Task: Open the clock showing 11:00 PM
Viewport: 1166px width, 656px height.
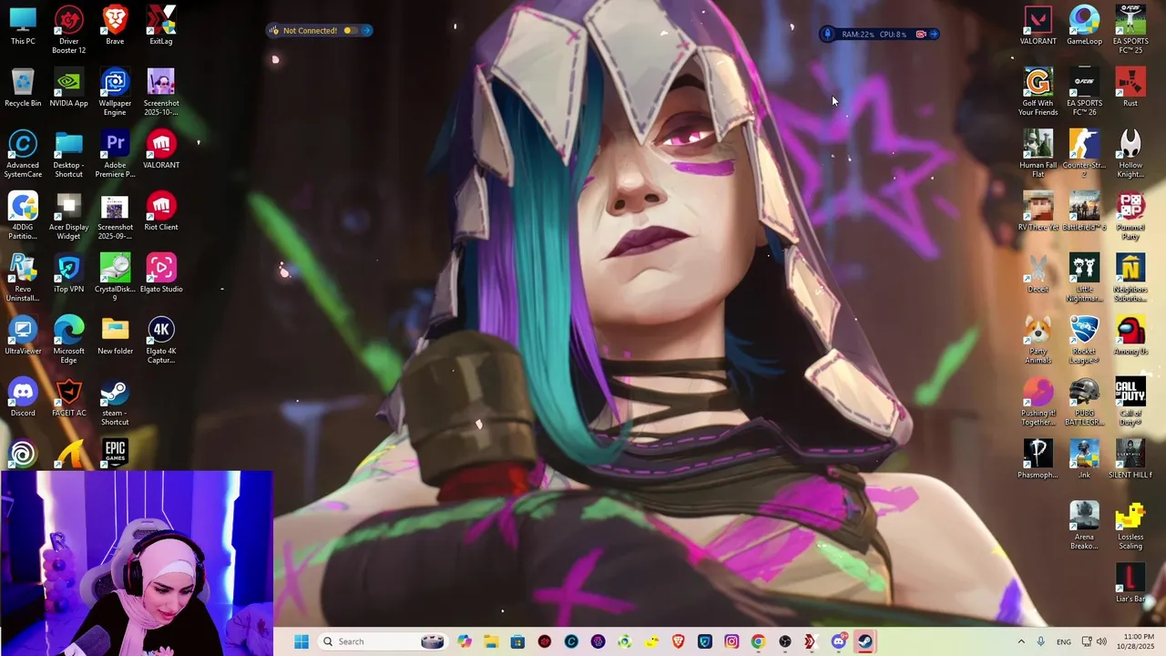Action: point(1139,641)
